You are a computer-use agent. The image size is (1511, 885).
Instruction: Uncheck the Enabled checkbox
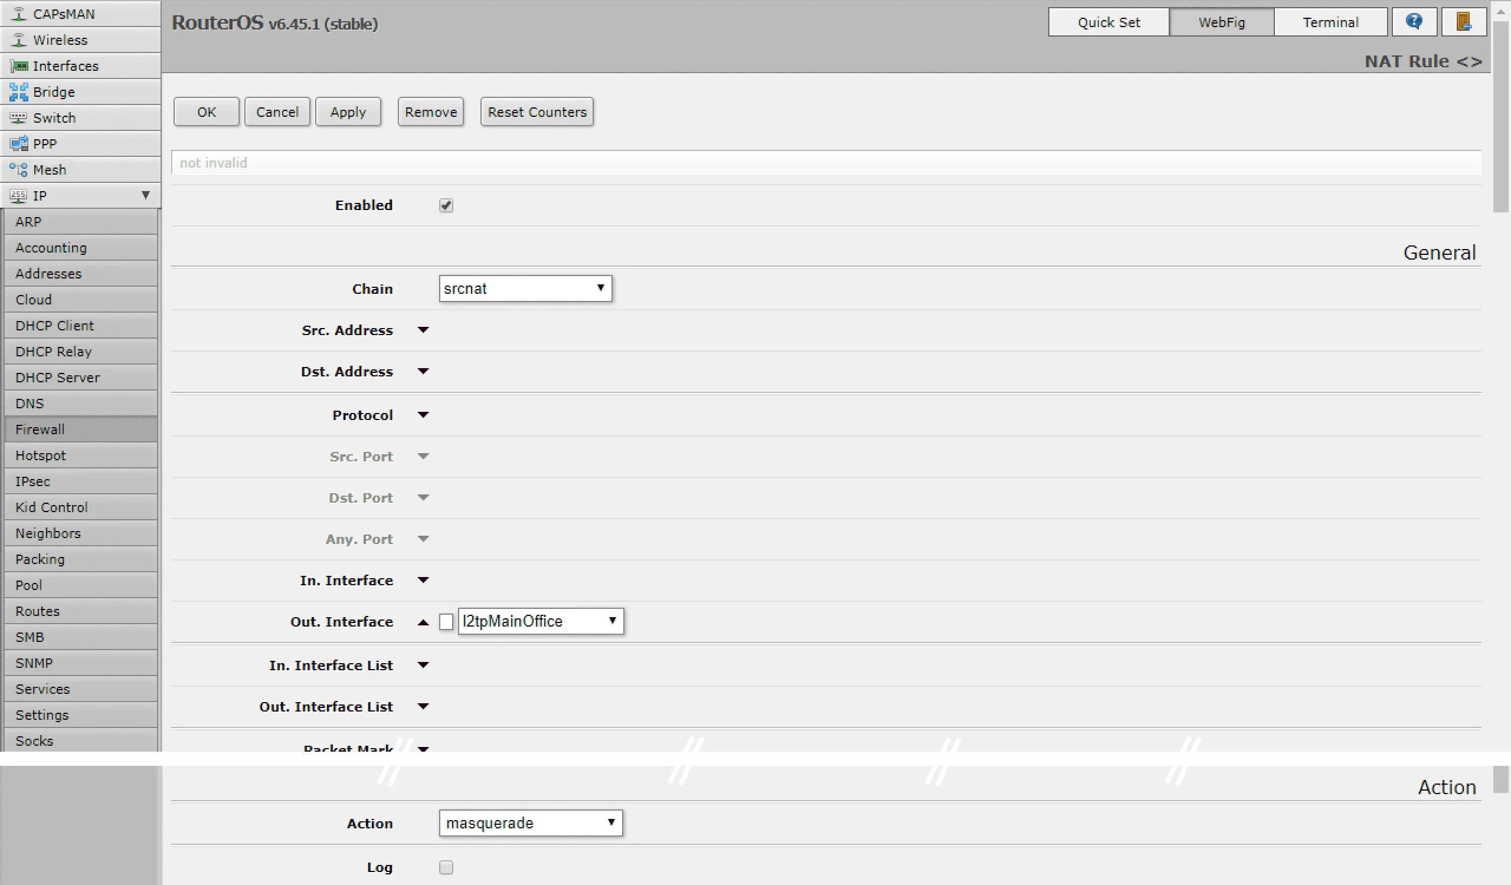[x=446, y=205]
